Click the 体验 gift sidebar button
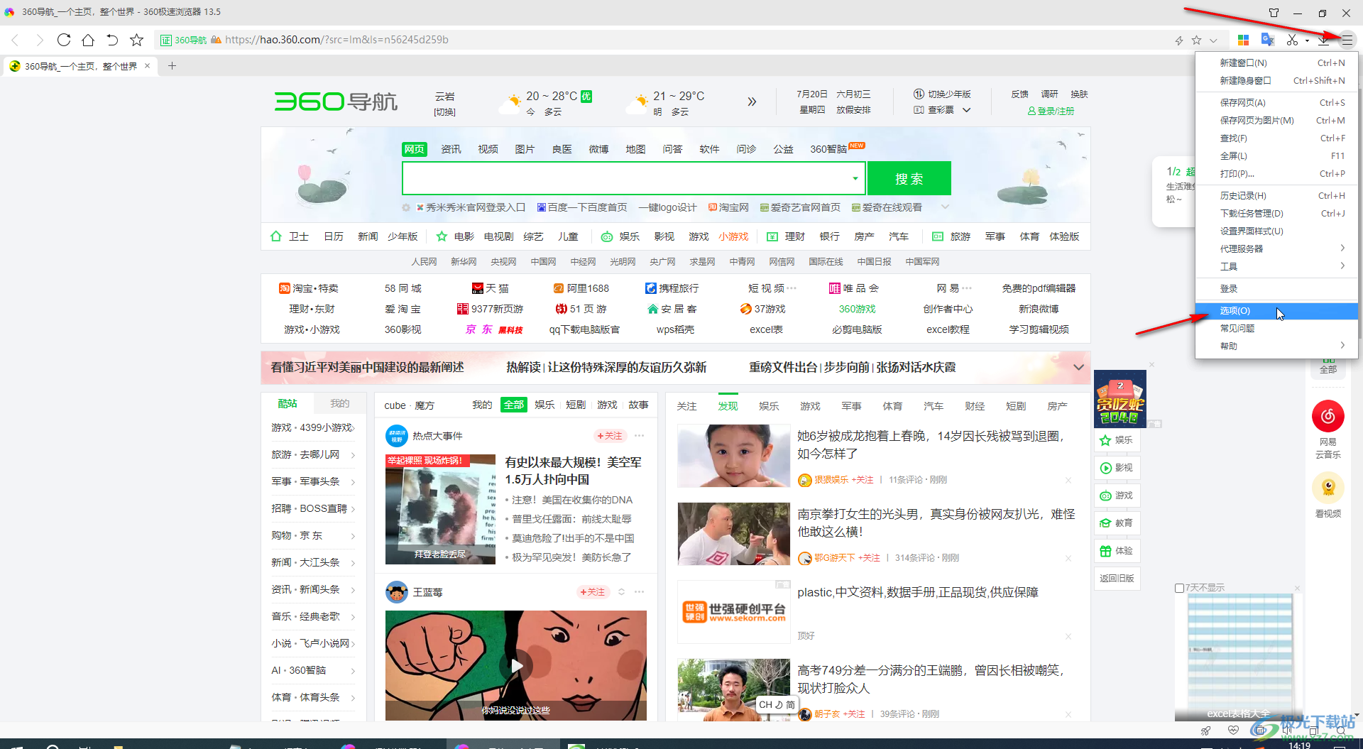 point(1117,551)
